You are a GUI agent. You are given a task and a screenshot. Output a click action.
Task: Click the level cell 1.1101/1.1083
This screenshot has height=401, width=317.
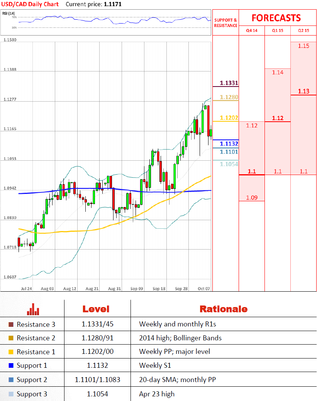click(x=97, y=380)
